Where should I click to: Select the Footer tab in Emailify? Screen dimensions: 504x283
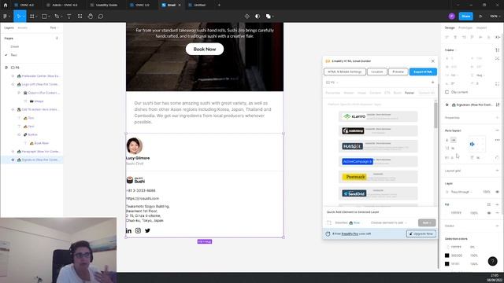(x=409, y=93)
